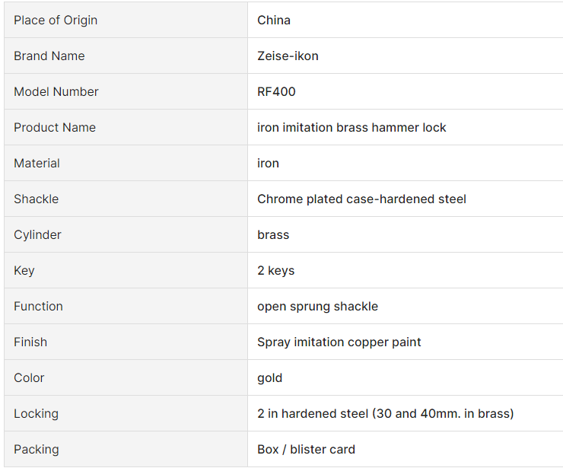This screenshot has width=563, height=468.
Task: Select Spray imitation copper paint text
Action: click(x=339, y=342)
